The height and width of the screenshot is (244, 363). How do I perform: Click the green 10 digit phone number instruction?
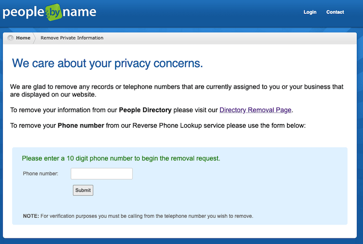coord(121,158)
